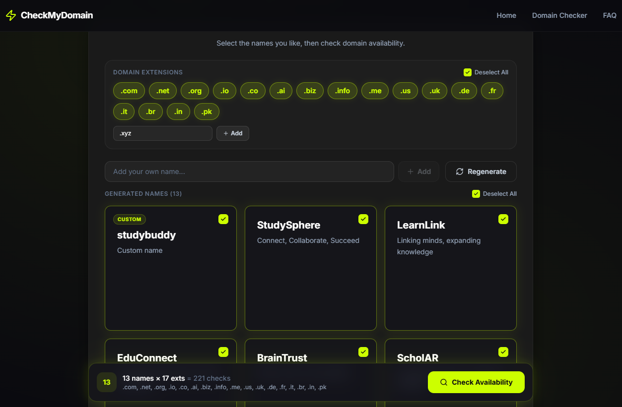Toggle the .info extension chip
This screenshot has width=622, height=407.
coord(343,91)
